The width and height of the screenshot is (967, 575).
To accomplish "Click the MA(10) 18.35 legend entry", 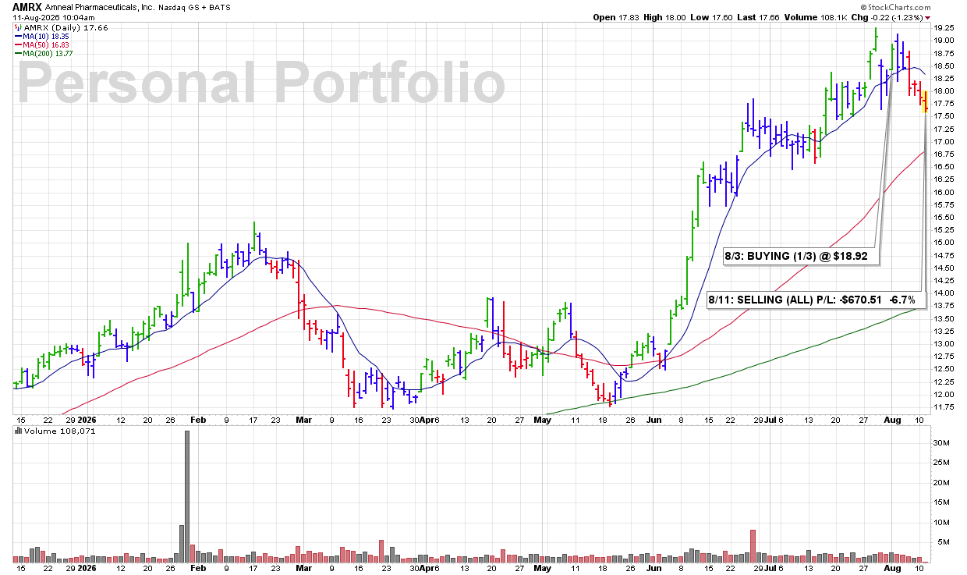I will (x=44, y=36).
